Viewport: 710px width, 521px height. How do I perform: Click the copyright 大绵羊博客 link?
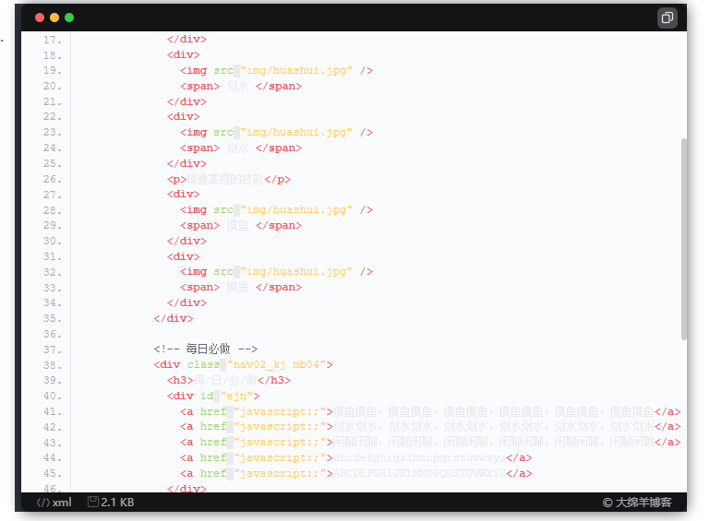[637, 503]
